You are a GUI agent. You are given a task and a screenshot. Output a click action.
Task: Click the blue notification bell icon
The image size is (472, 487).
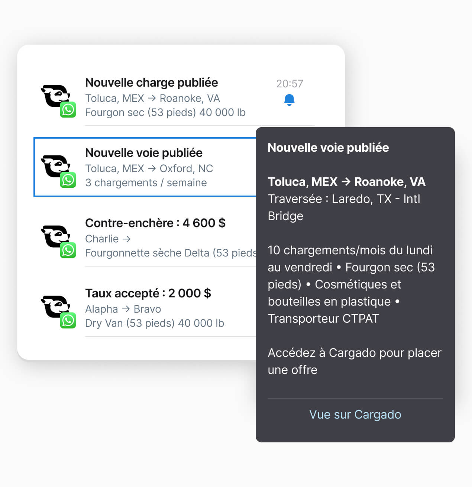coord(289,100)
